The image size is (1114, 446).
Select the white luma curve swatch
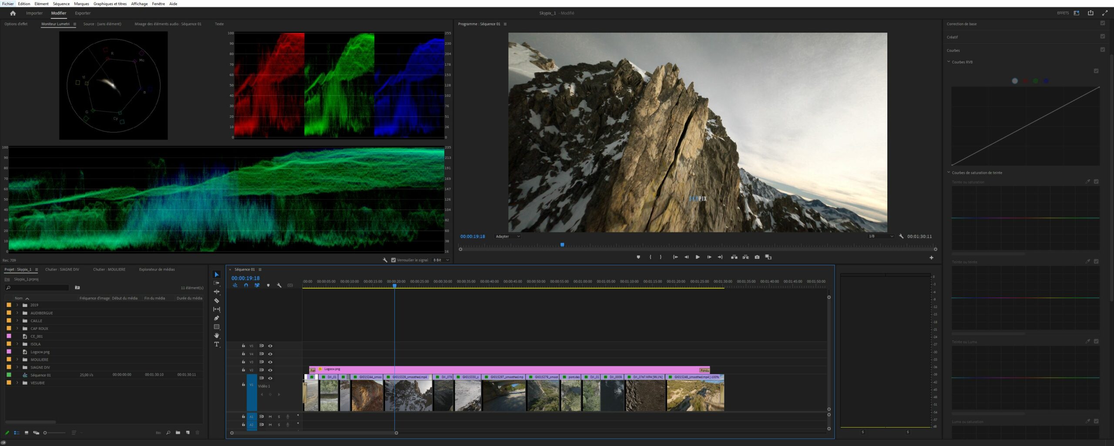pyautogui.click(x=1015, y=81)
